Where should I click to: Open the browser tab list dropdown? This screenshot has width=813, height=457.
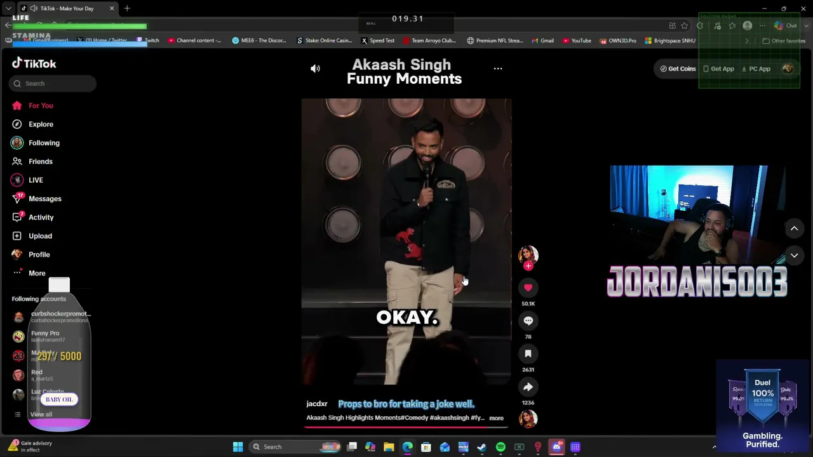(x=8, y=8)
